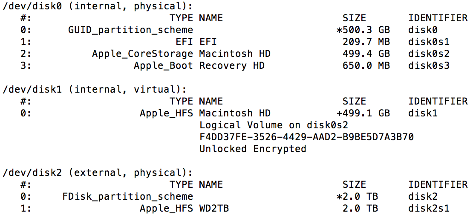The image size is (473, 215).
Task: Click the /dev/disk1 header line
Action: (x=95, y=89)
